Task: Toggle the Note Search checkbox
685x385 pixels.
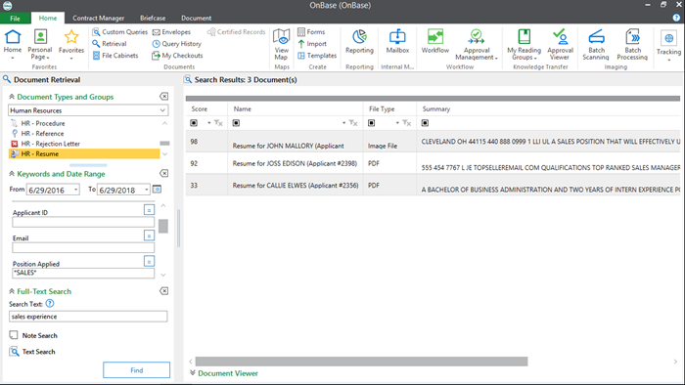Action: (x=14, y=335)
